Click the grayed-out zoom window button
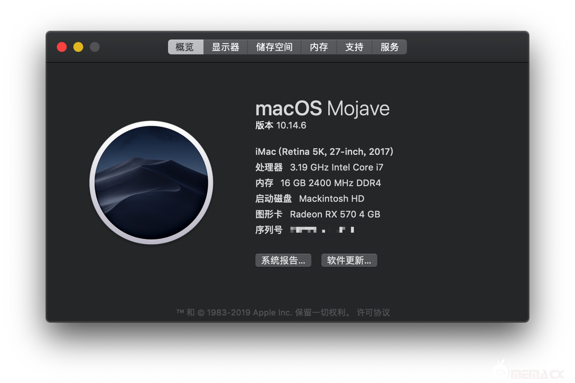575x383 pixels. pyautogui.click(x=95, y=47)
